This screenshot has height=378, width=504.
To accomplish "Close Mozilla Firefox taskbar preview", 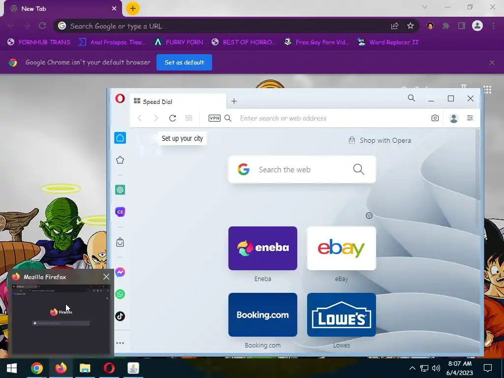I will [106, 277].
